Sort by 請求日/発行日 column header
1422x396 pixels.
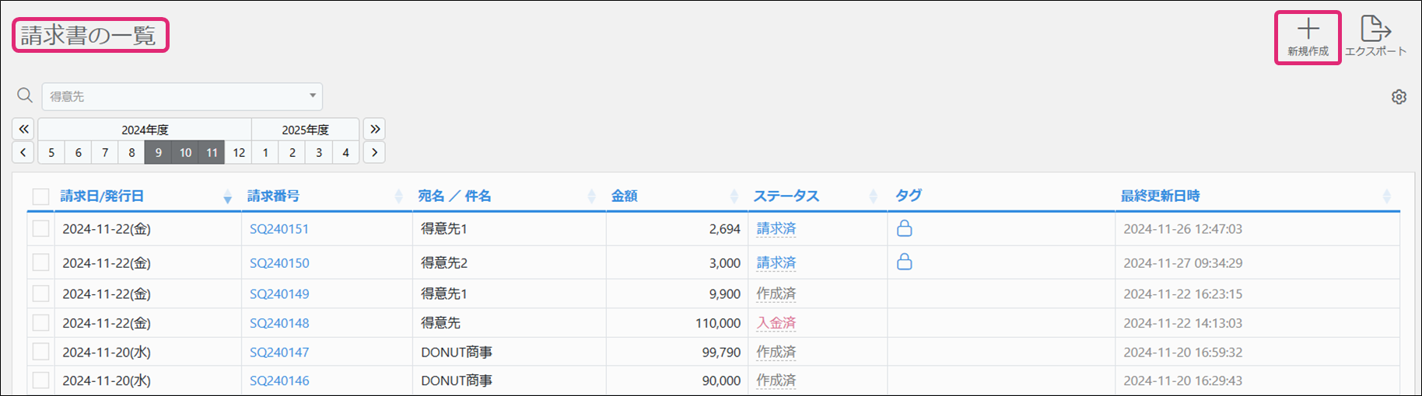[103, 196]
